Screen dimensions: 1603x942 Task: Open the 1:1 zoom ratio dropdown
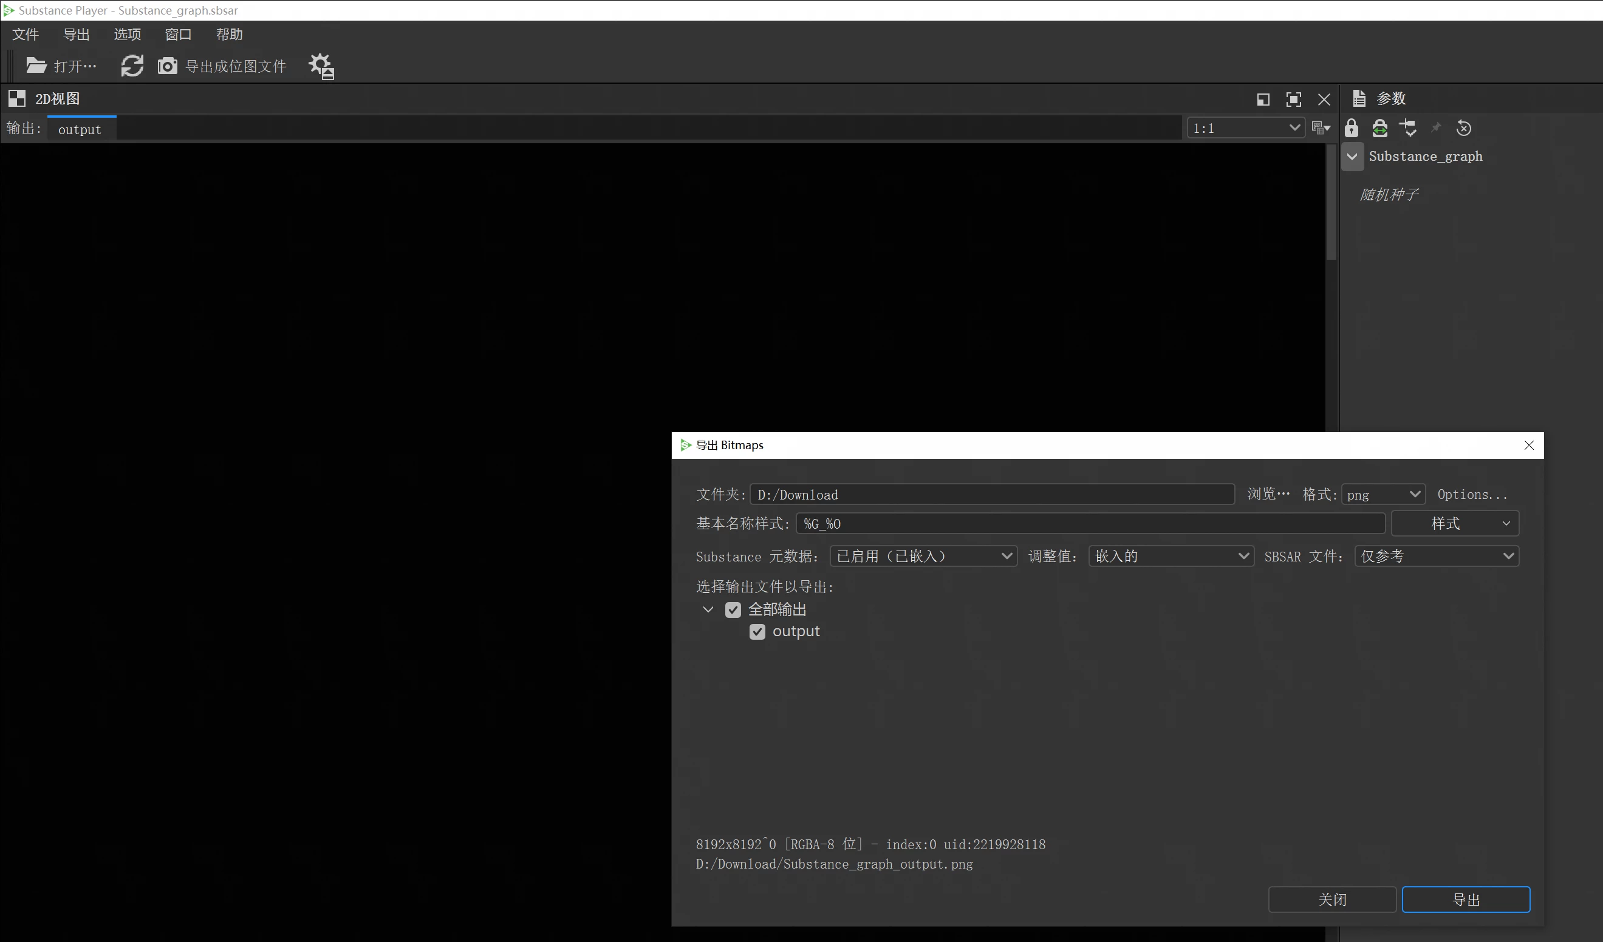(x=1245, y=129)
